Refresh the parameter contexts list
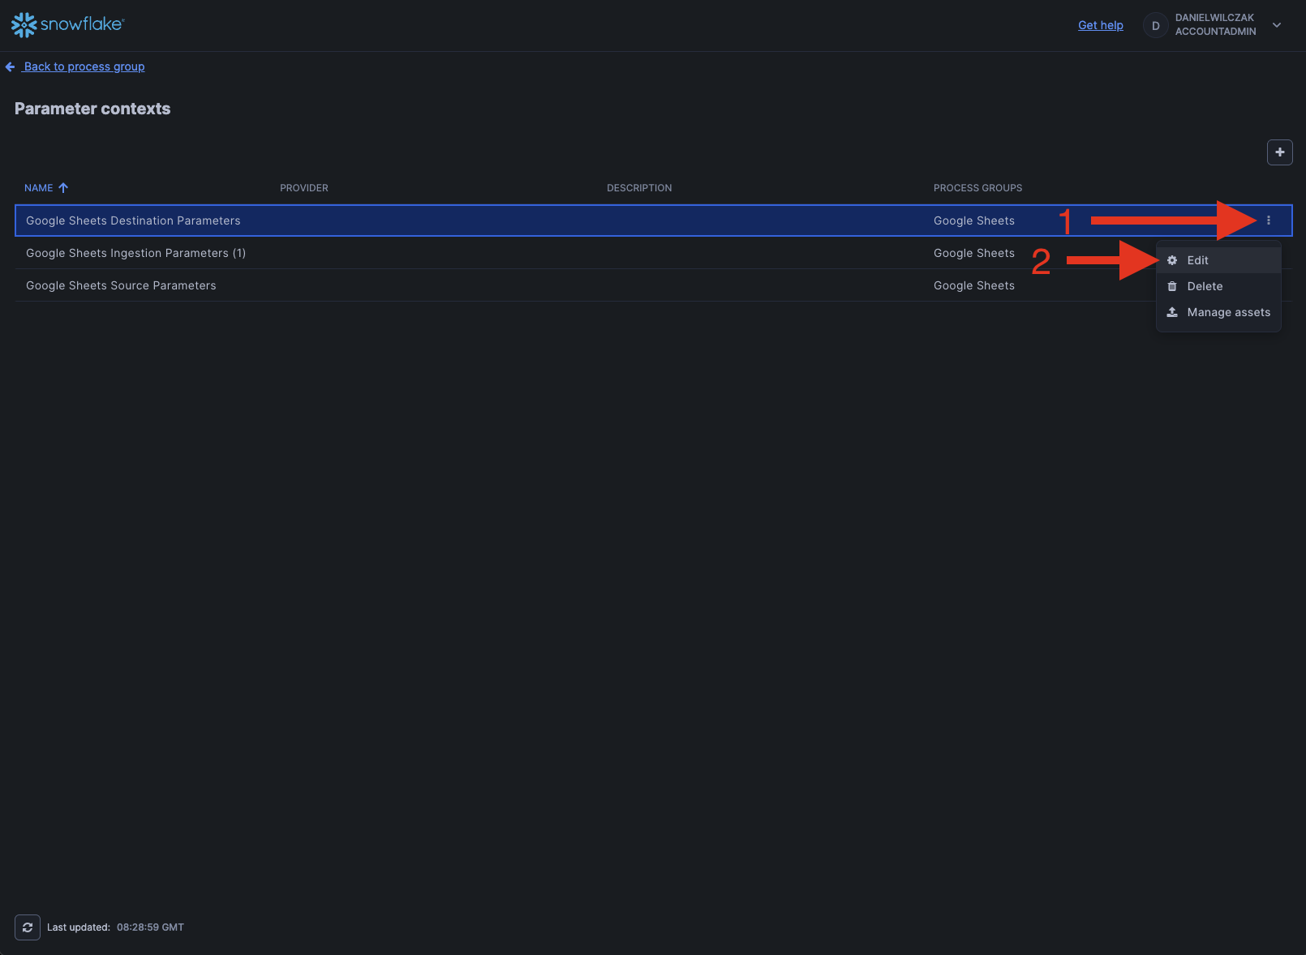Viewport: 1306px width, 955px height. [28, 927]
